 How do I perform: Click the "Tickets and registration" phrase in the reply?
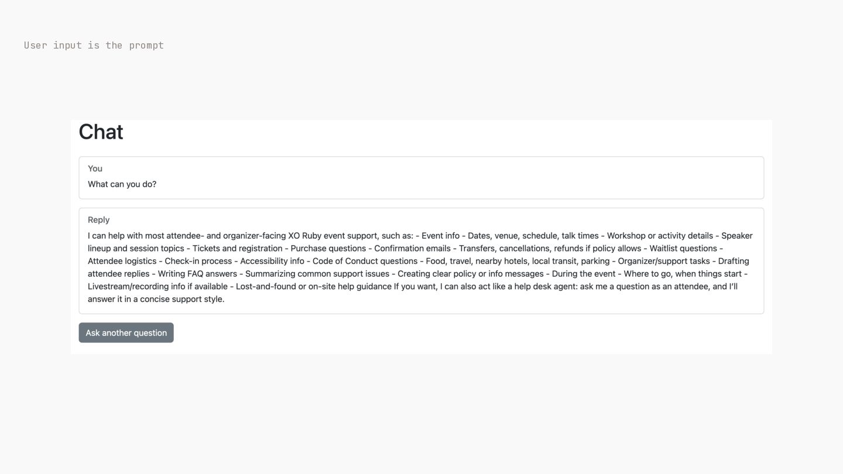click(x=237, y=248)
